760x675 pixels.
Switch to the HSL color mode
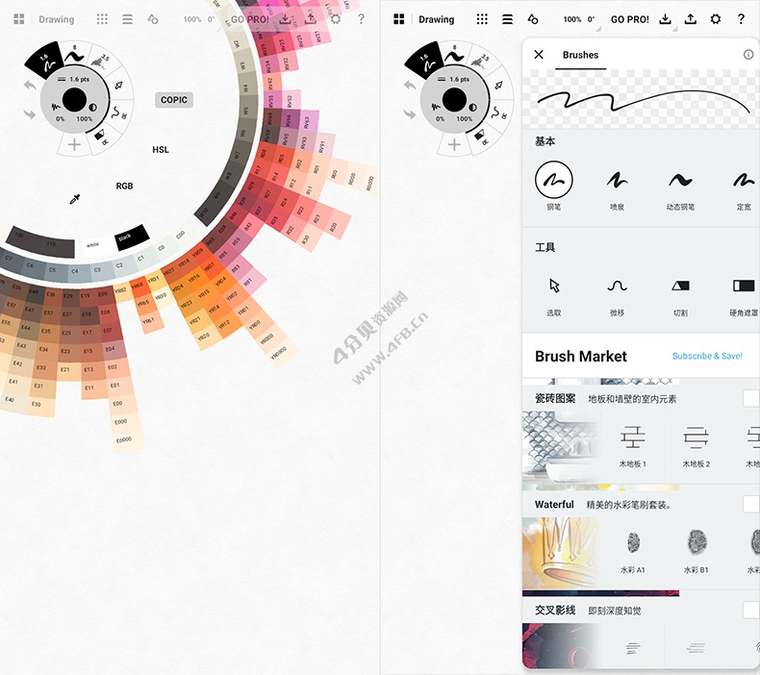point(161,150)
